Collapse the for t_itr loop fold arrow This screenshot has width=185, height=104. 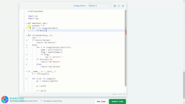(26, 79)
